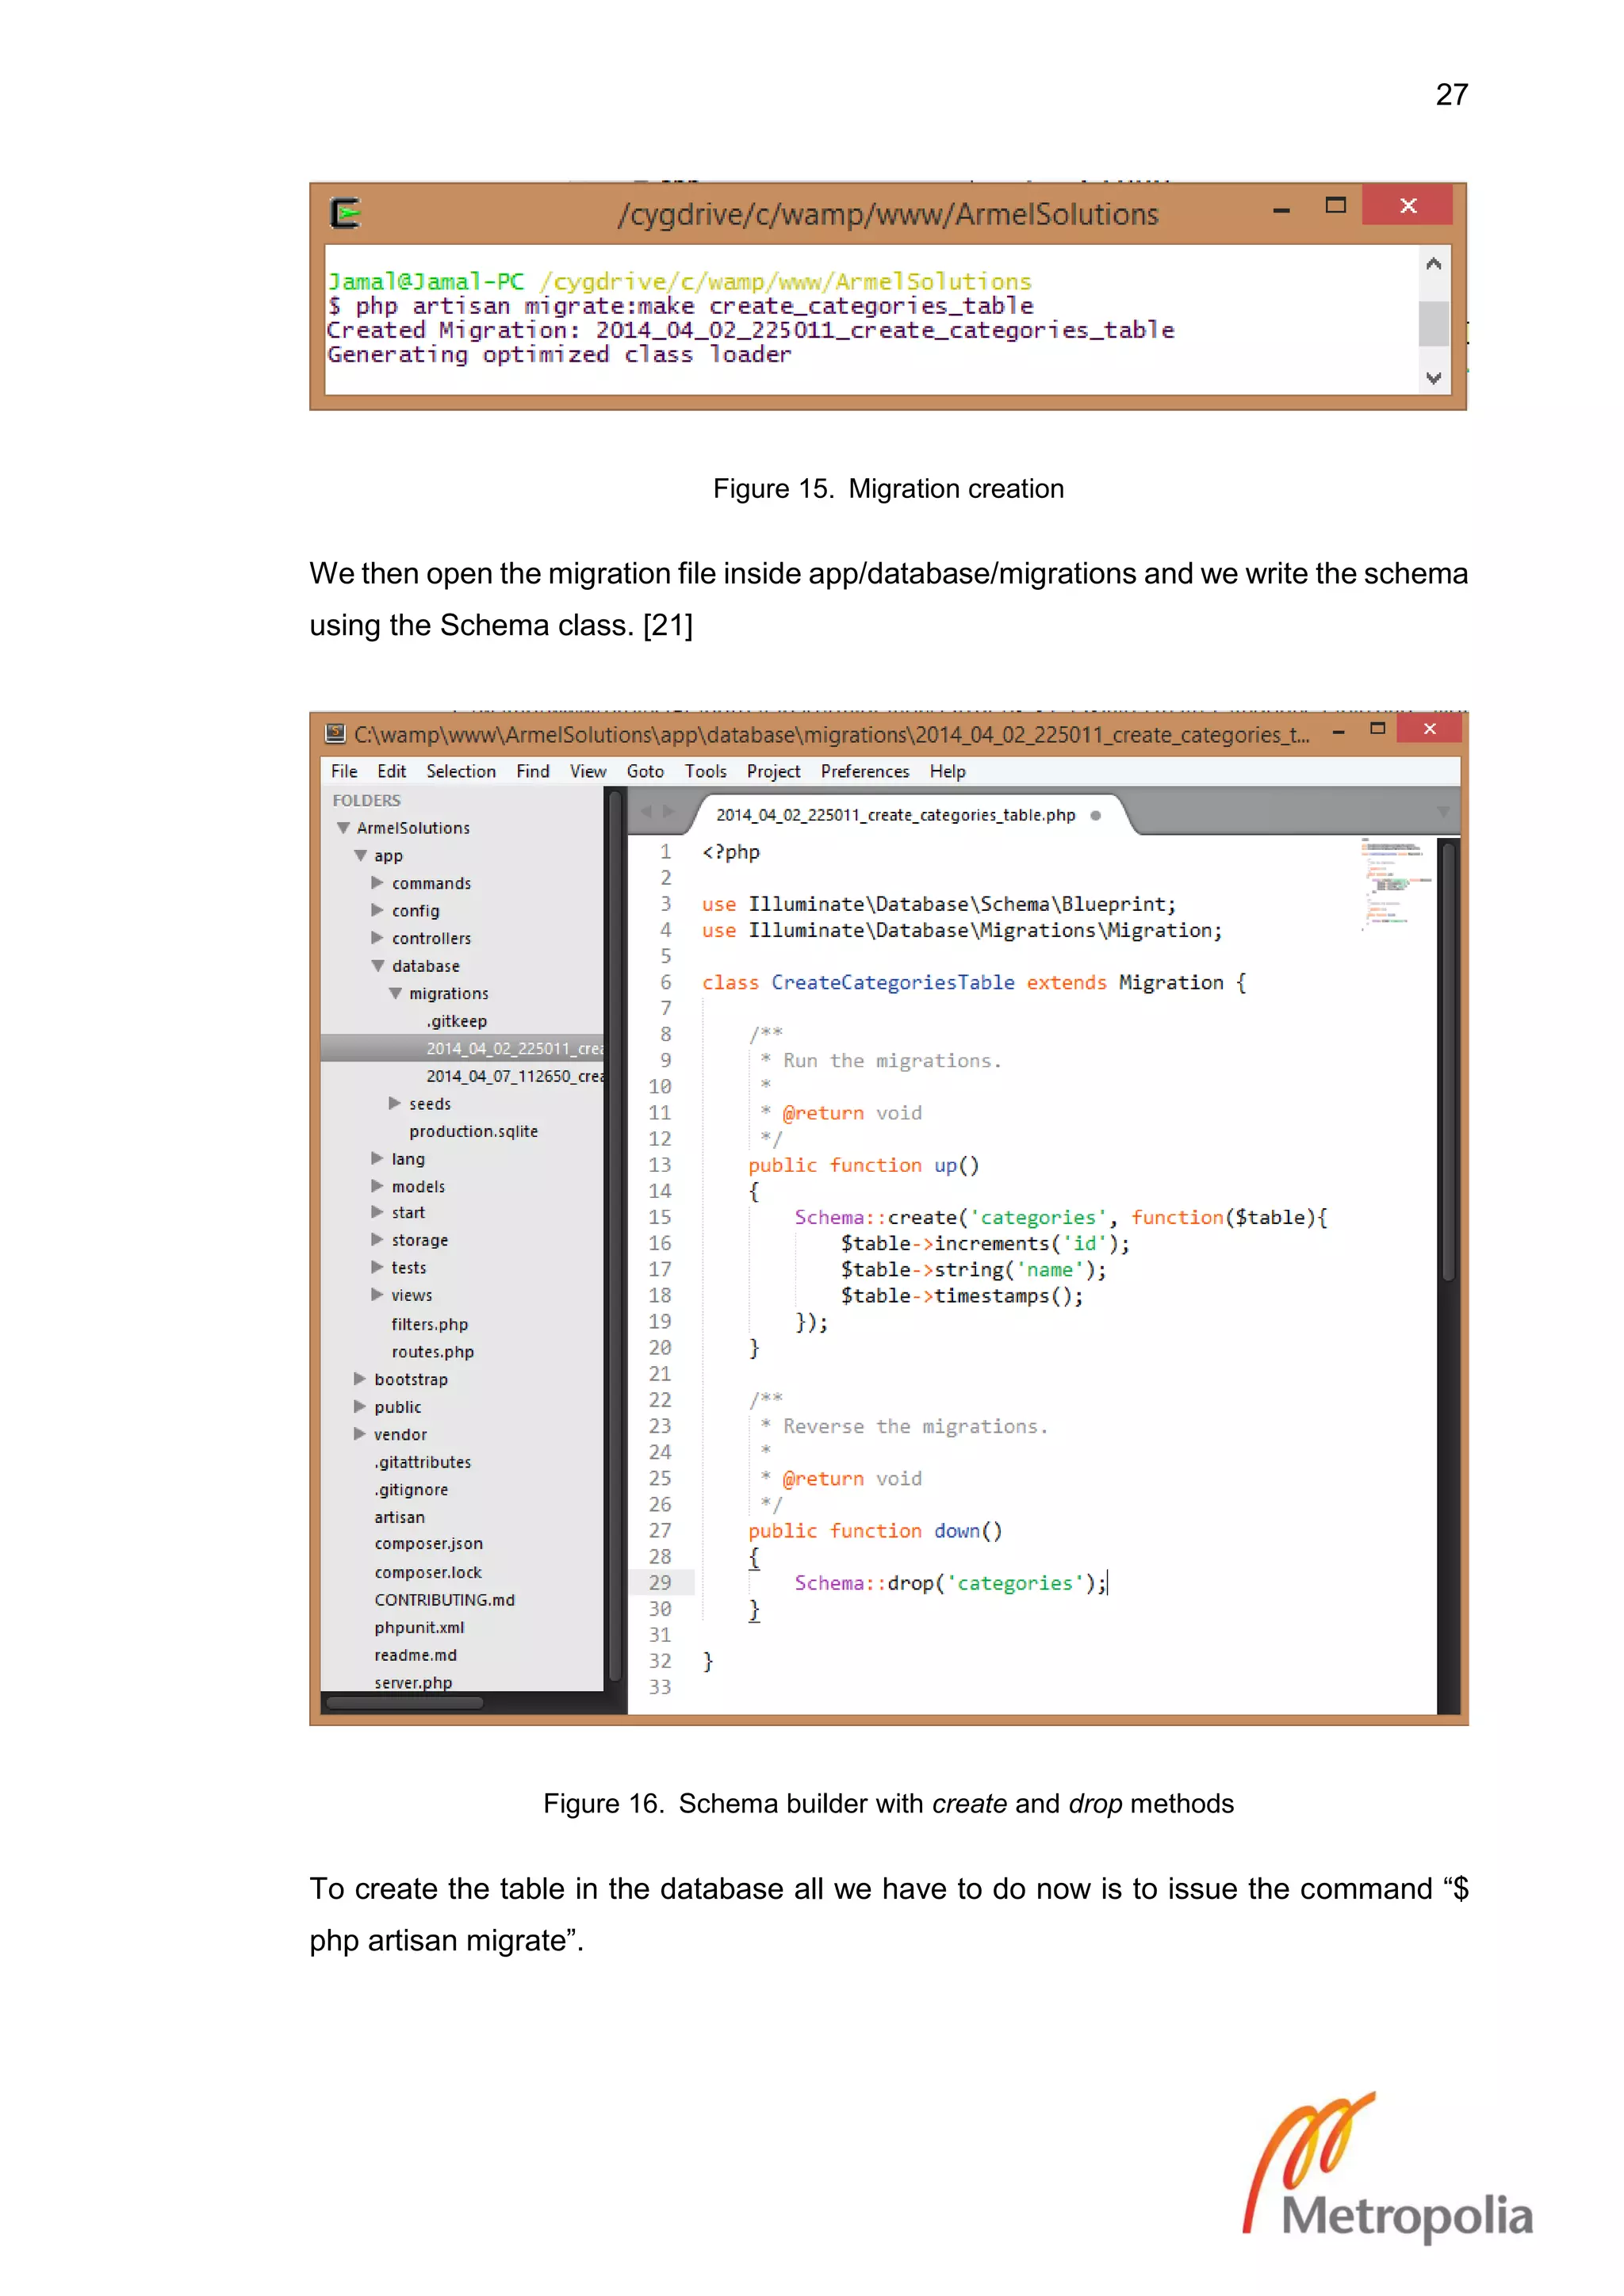Viewport: 1624px width, 2296px height.
Task: Open CONTRIBUTING.md in the sidebar
Action: (445, 1600)
